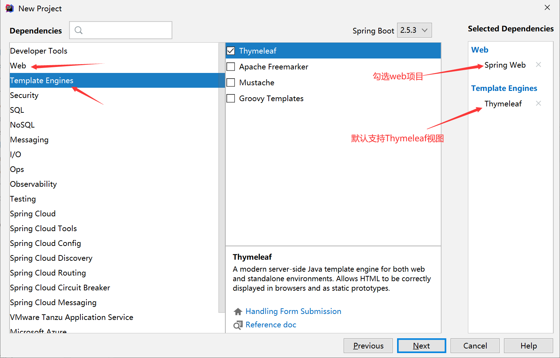This screenshot has height=358, width=560.
Task: Select the I/O category
Action: click(x=114, y=154)
